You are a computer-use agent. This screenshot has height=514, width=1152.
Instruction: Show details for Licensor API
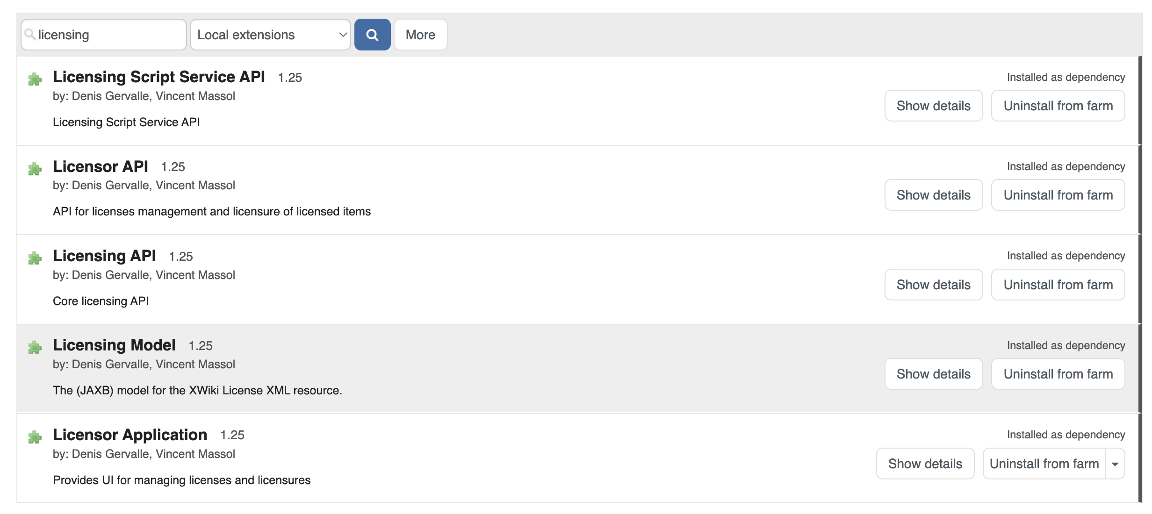[x=933, y=195]
